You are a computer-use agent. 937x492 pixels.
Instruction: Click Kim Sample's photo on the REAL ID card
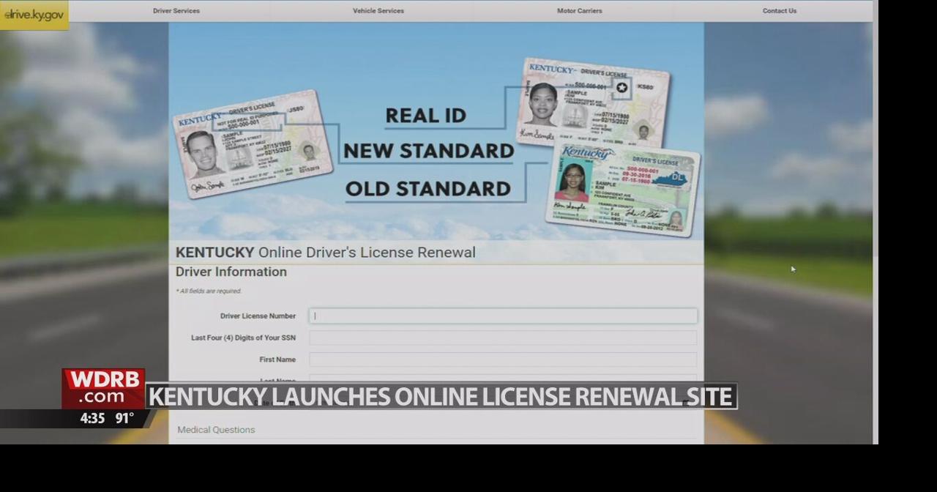click(542, 105)
